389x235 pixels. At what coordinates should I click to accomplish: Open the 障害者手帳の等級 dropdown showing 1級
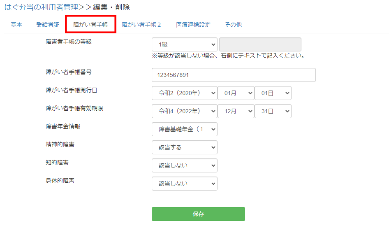click(184, 44)
